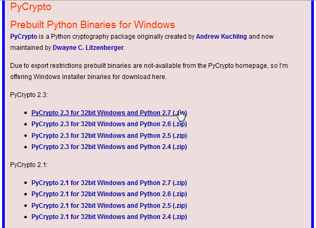Select PyCrypto 2.3 for Python 2.5 link
The image size is (316, 228).
(x=109, y=136)
